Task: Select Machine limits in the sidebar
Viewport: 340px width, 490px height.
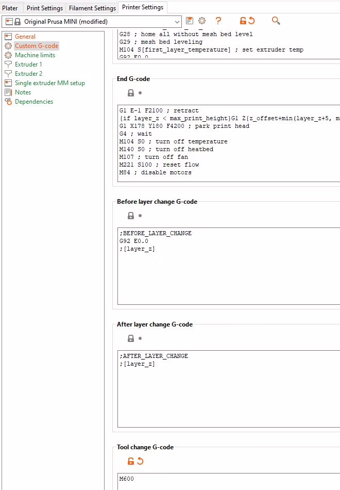Action: pyautogui.click(x=35, y=55)
